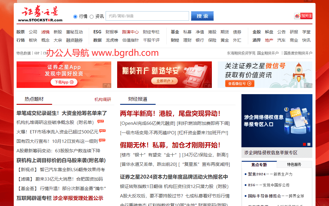329x206 pixels.
Task: Select the 行情 radio button
Action: [75, 17]
